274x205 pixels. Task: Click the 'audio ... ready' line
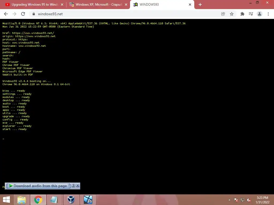[x=14, y=104]
